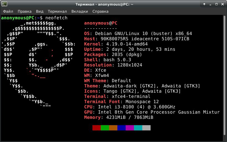The image size is (227, 142).
Task: Click the gray color block
Action: click(146, 128)
